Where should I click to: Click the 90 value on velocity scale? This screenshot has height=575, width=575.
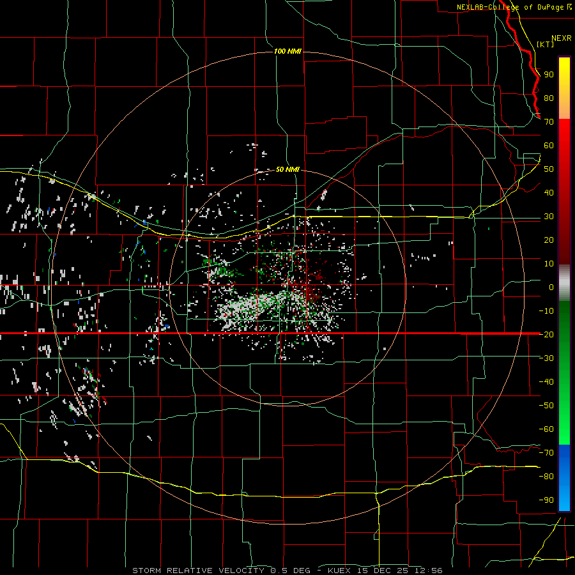pyautogui.click(x=549, y=75)
